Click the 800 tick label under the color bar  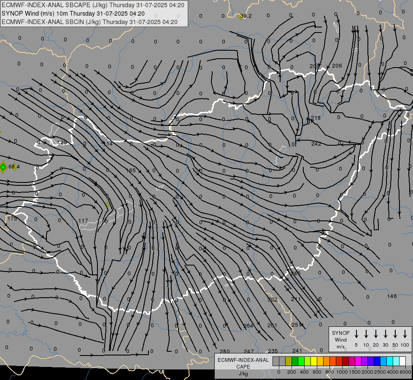point(329,372)
